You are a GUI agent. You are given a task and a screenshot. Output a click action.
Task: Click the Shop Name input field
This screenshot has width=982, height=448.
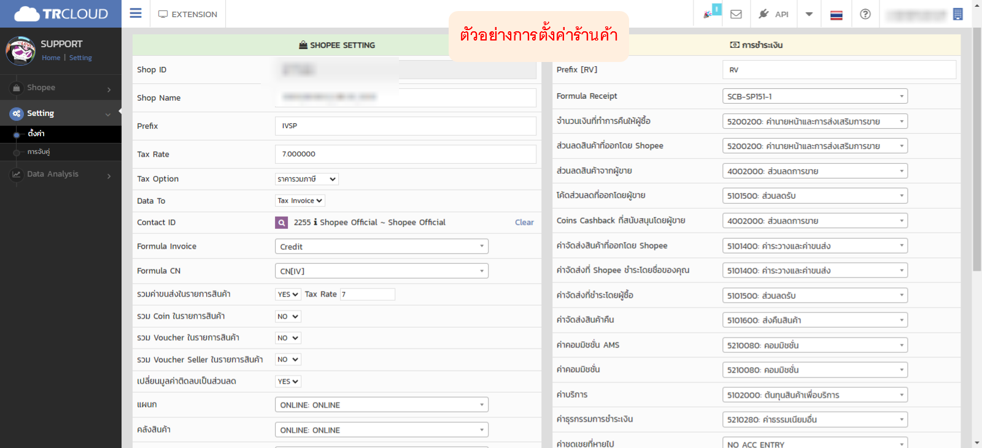[405, 98]
